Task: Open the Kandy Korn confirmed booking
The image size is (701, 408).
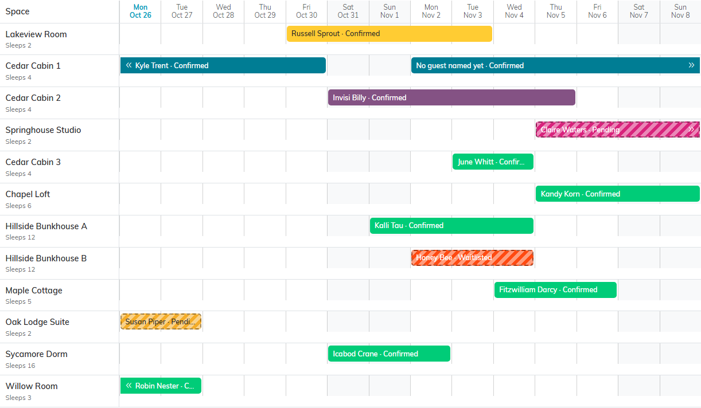Action: pyautogui.click(x=618, y=194)
